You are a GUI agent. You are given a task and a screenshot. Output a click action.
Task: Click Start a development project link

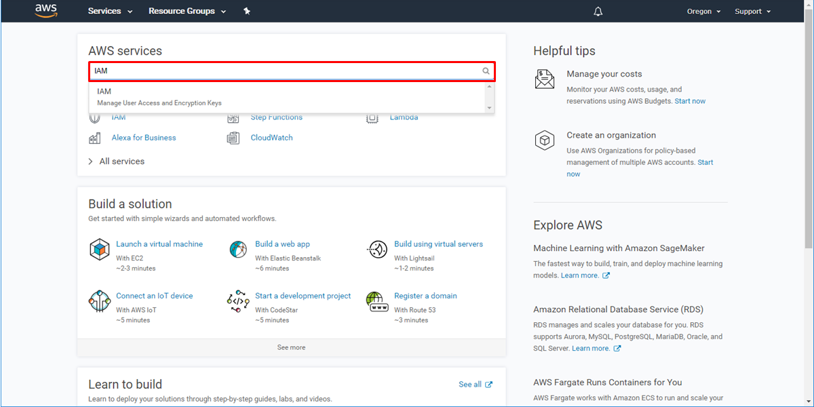[x=303, y=296]
